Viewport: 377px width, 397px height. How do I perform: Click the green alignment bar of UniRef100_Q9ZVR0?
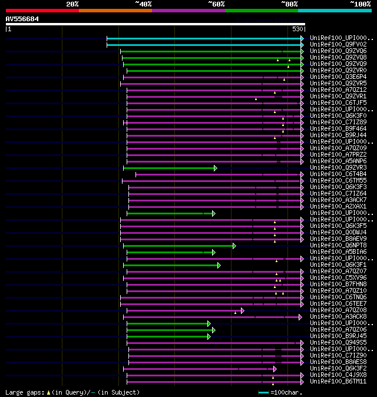click(214, 71)
